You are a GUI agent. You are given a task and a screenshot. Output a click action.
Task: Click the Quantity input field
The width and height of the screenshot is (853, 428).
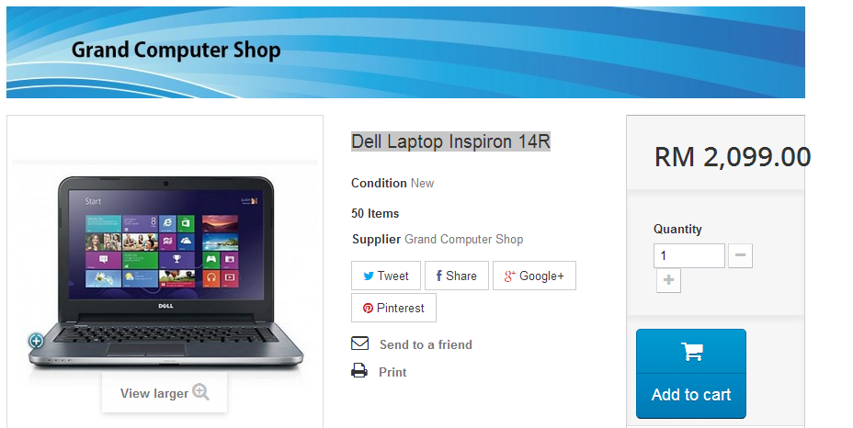click(x=688, y=255)
